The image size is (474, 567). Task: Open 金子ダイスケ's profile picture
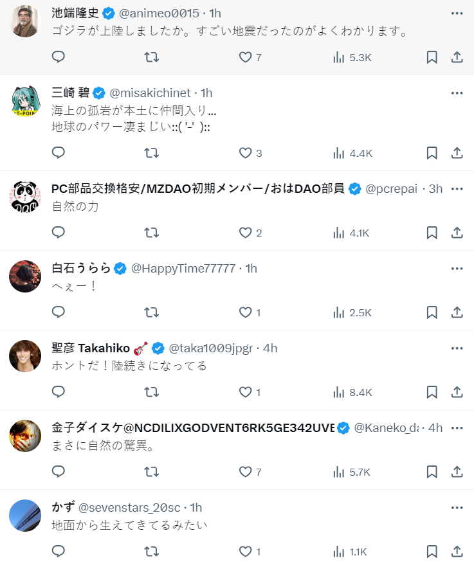click(26, 436)
